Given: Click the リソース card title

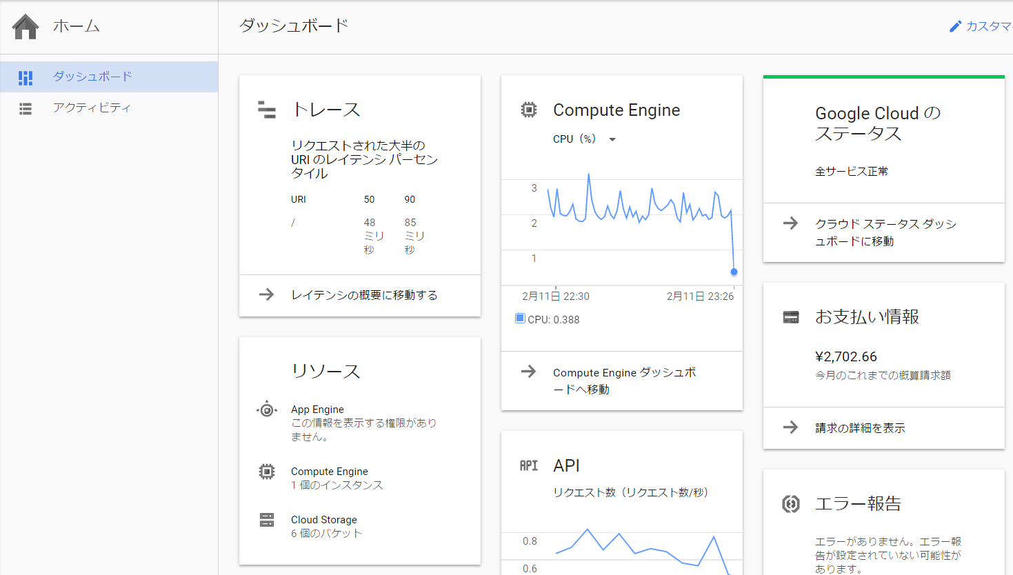Looking at the screenshot, I should click(325, 371).
